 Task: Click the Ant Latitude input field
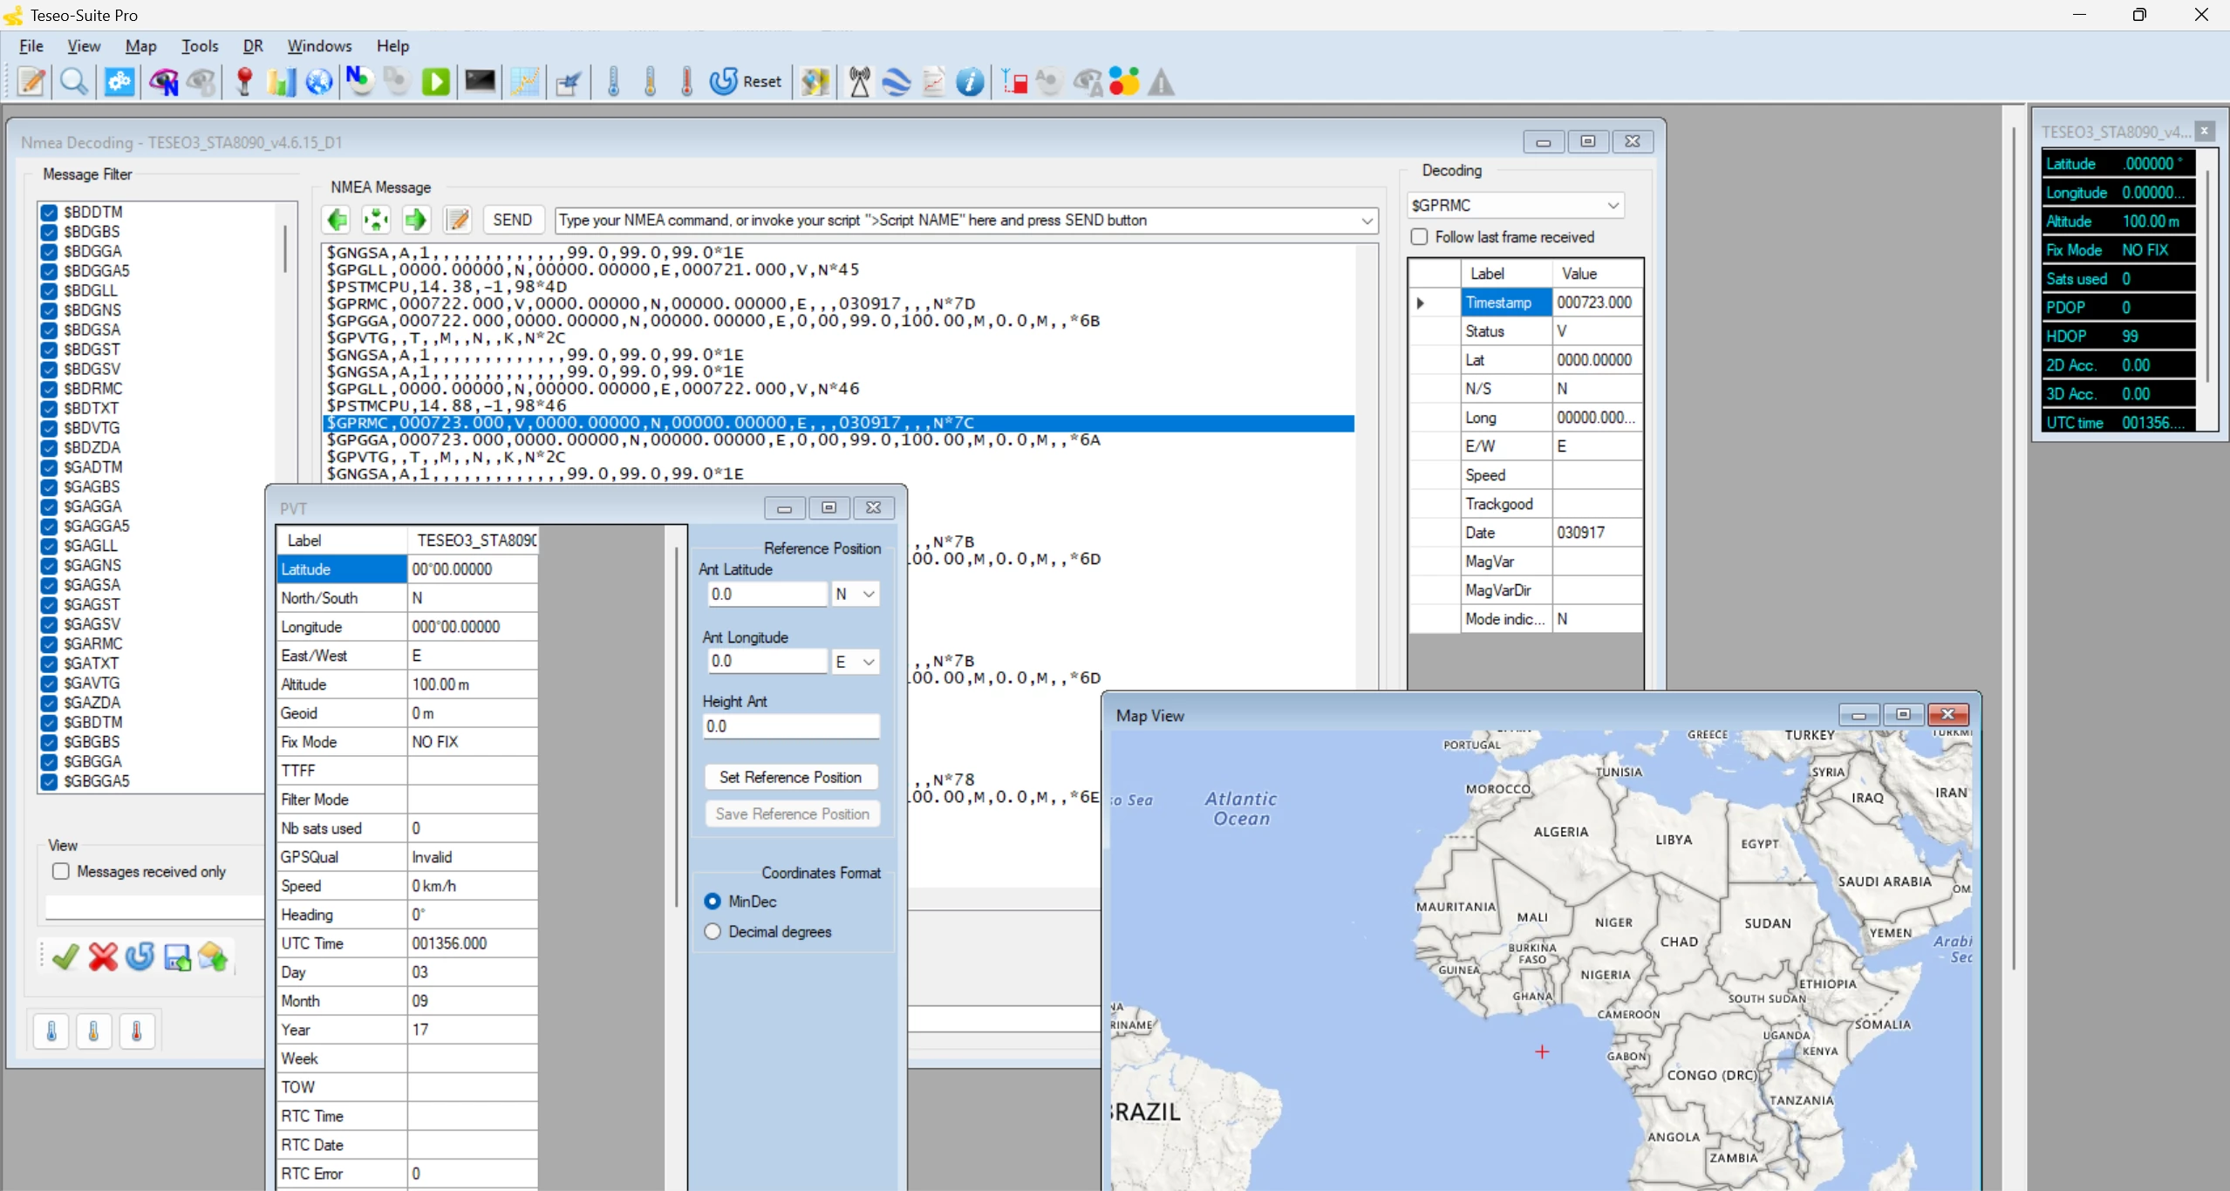(x=767, y=594)
